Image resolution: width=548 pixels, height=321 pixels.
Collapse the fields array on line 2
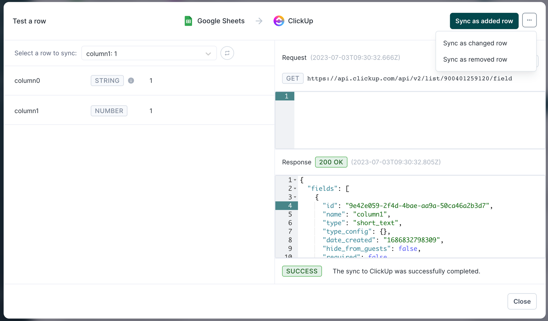click(x=295, y=188)
